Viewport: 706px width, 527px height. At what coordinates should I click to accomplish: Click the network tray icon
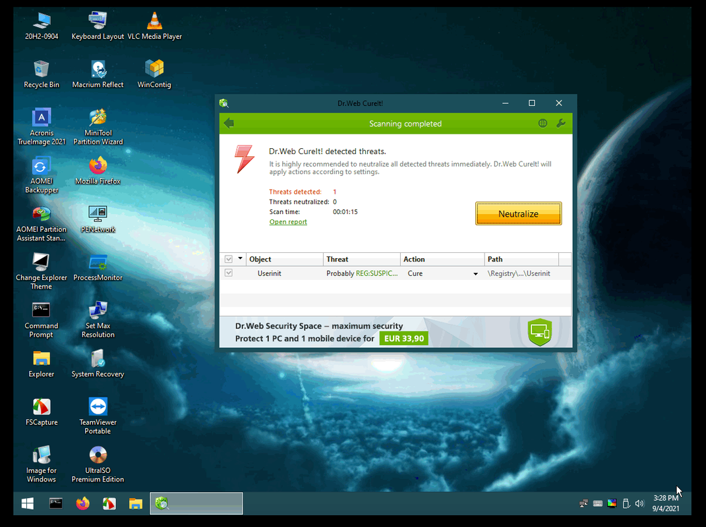[583, 503]
